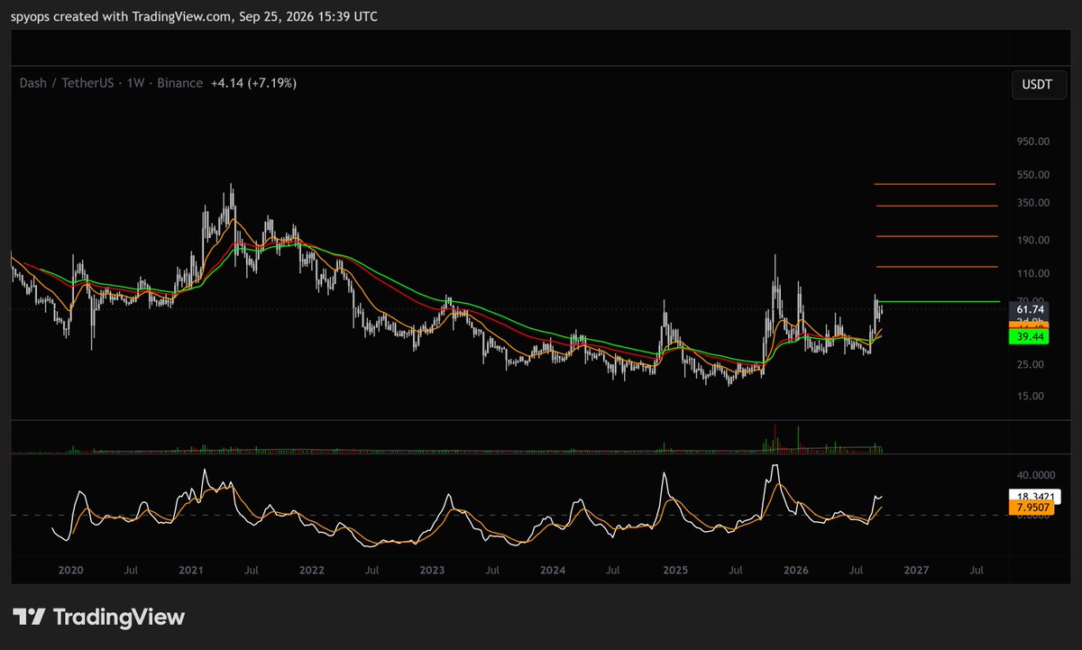Click the 550.00 price axis value
Viewport: 1082px width, 650px height.
pos(1032,175)
